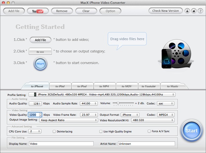Viewport: 206px width, 153px height.
Task: Open Keep Aspect Ratio dropdown
Action: point(69,120)
